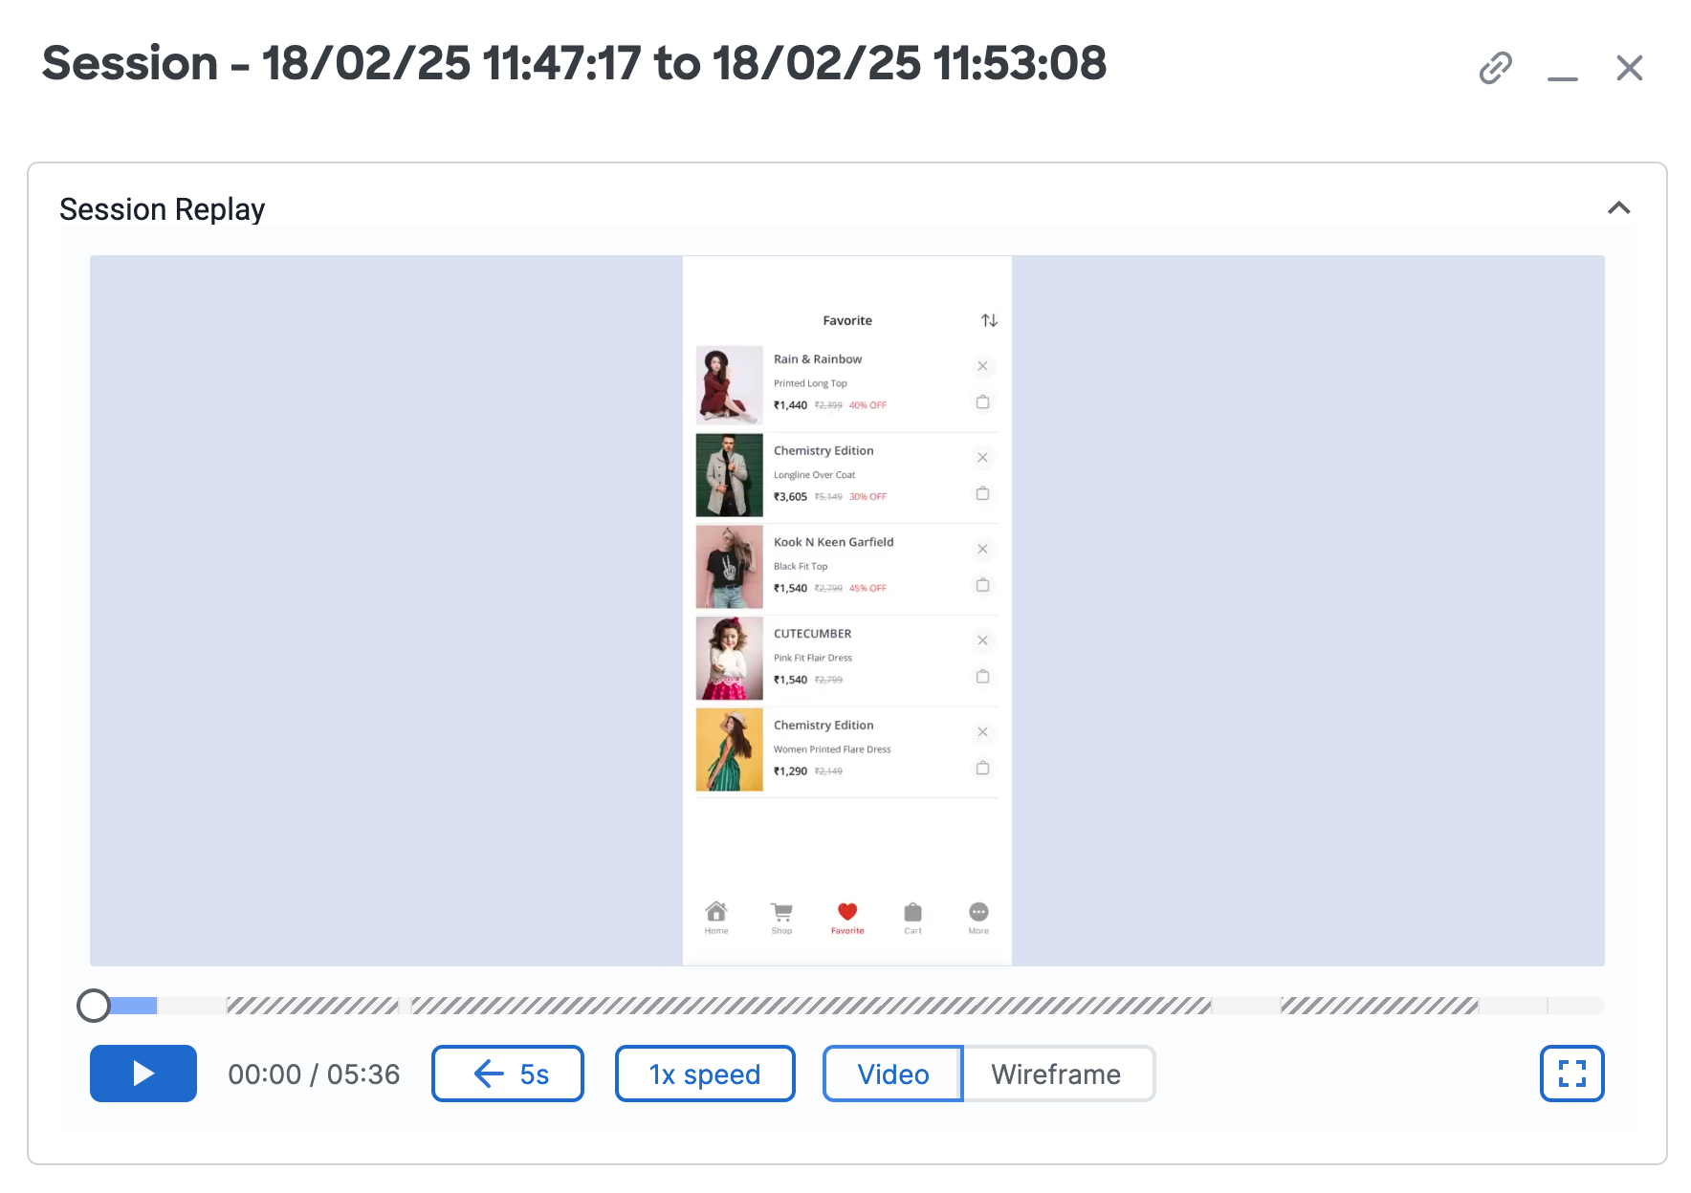Switch to Wireframe view
The image size is (1691, 1193).
pos(1058,1074)
